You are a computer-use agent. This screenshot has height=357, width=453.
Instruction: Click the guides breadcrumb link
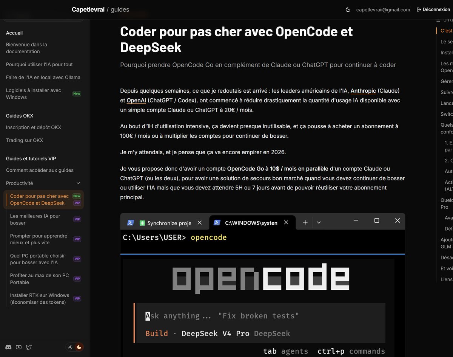120,9
